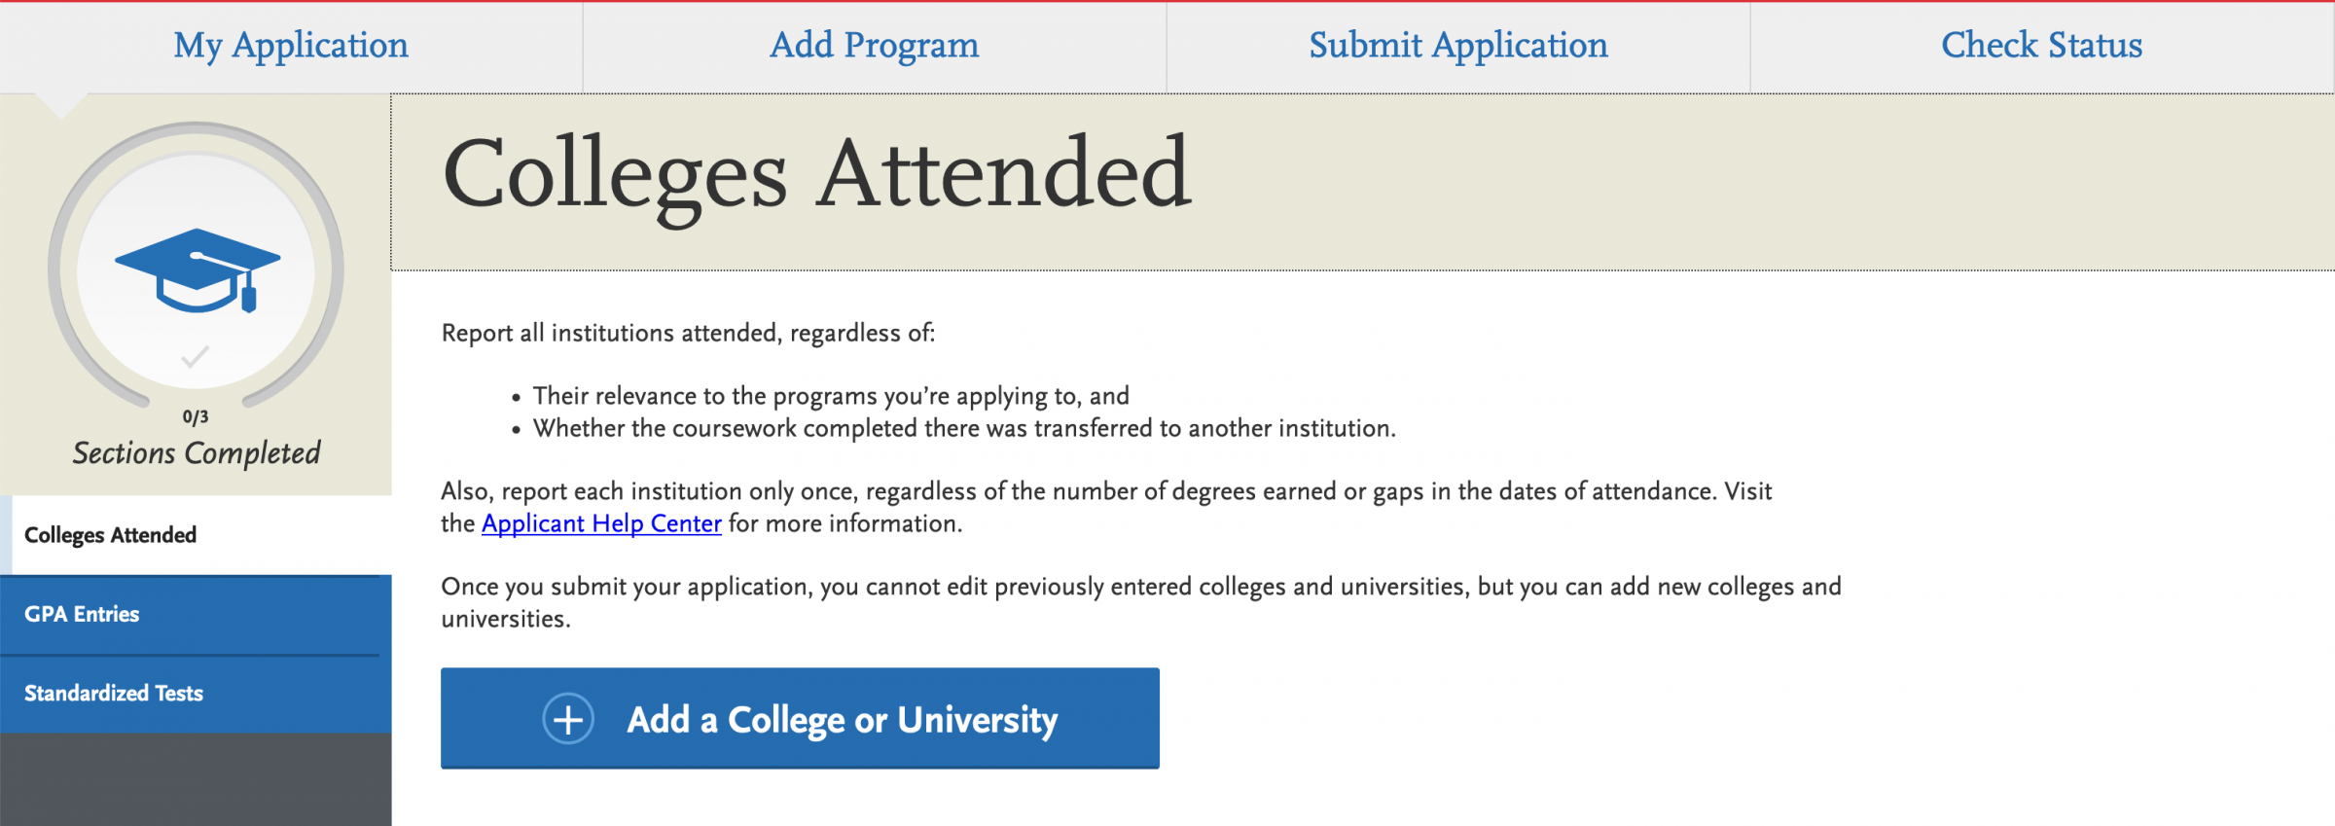This screenshot has height=826, width=2335.
Task: Click the Colleges Attended page heading
Action: click(815, 172)
